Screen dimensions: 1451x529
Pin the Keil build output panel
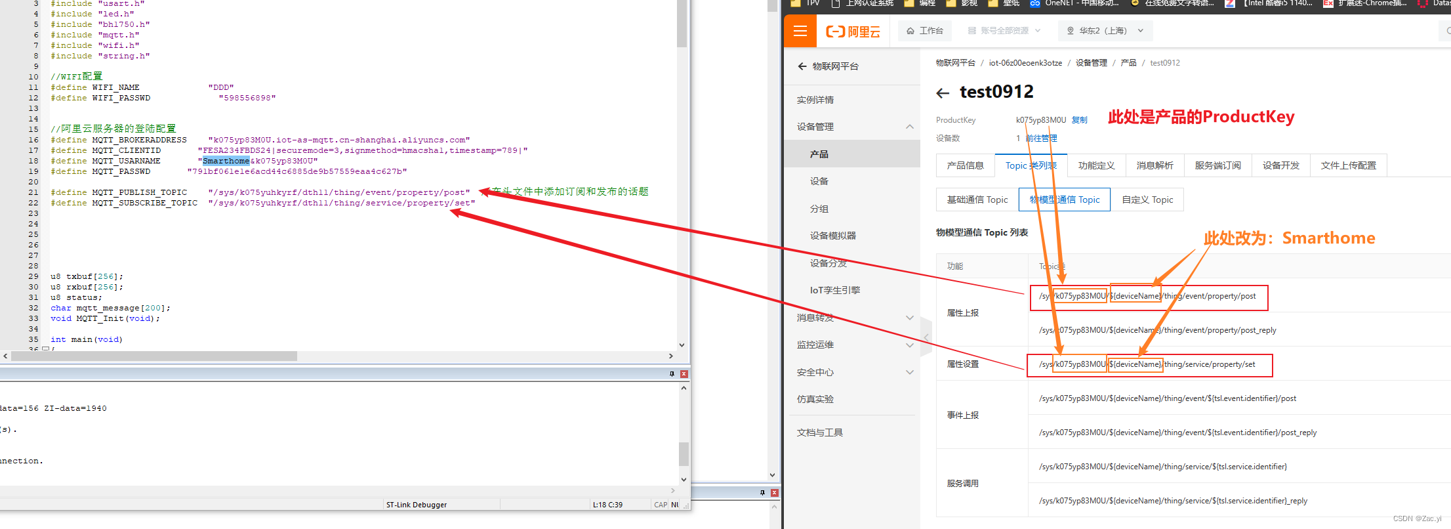coord(672,373)
